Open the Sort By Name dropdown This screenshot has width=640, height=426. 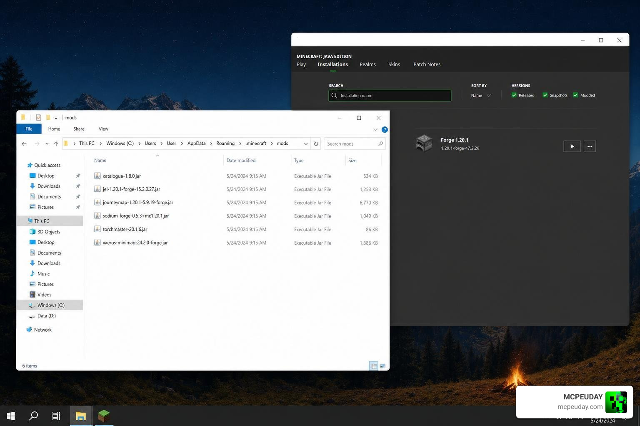click(481, 96)
